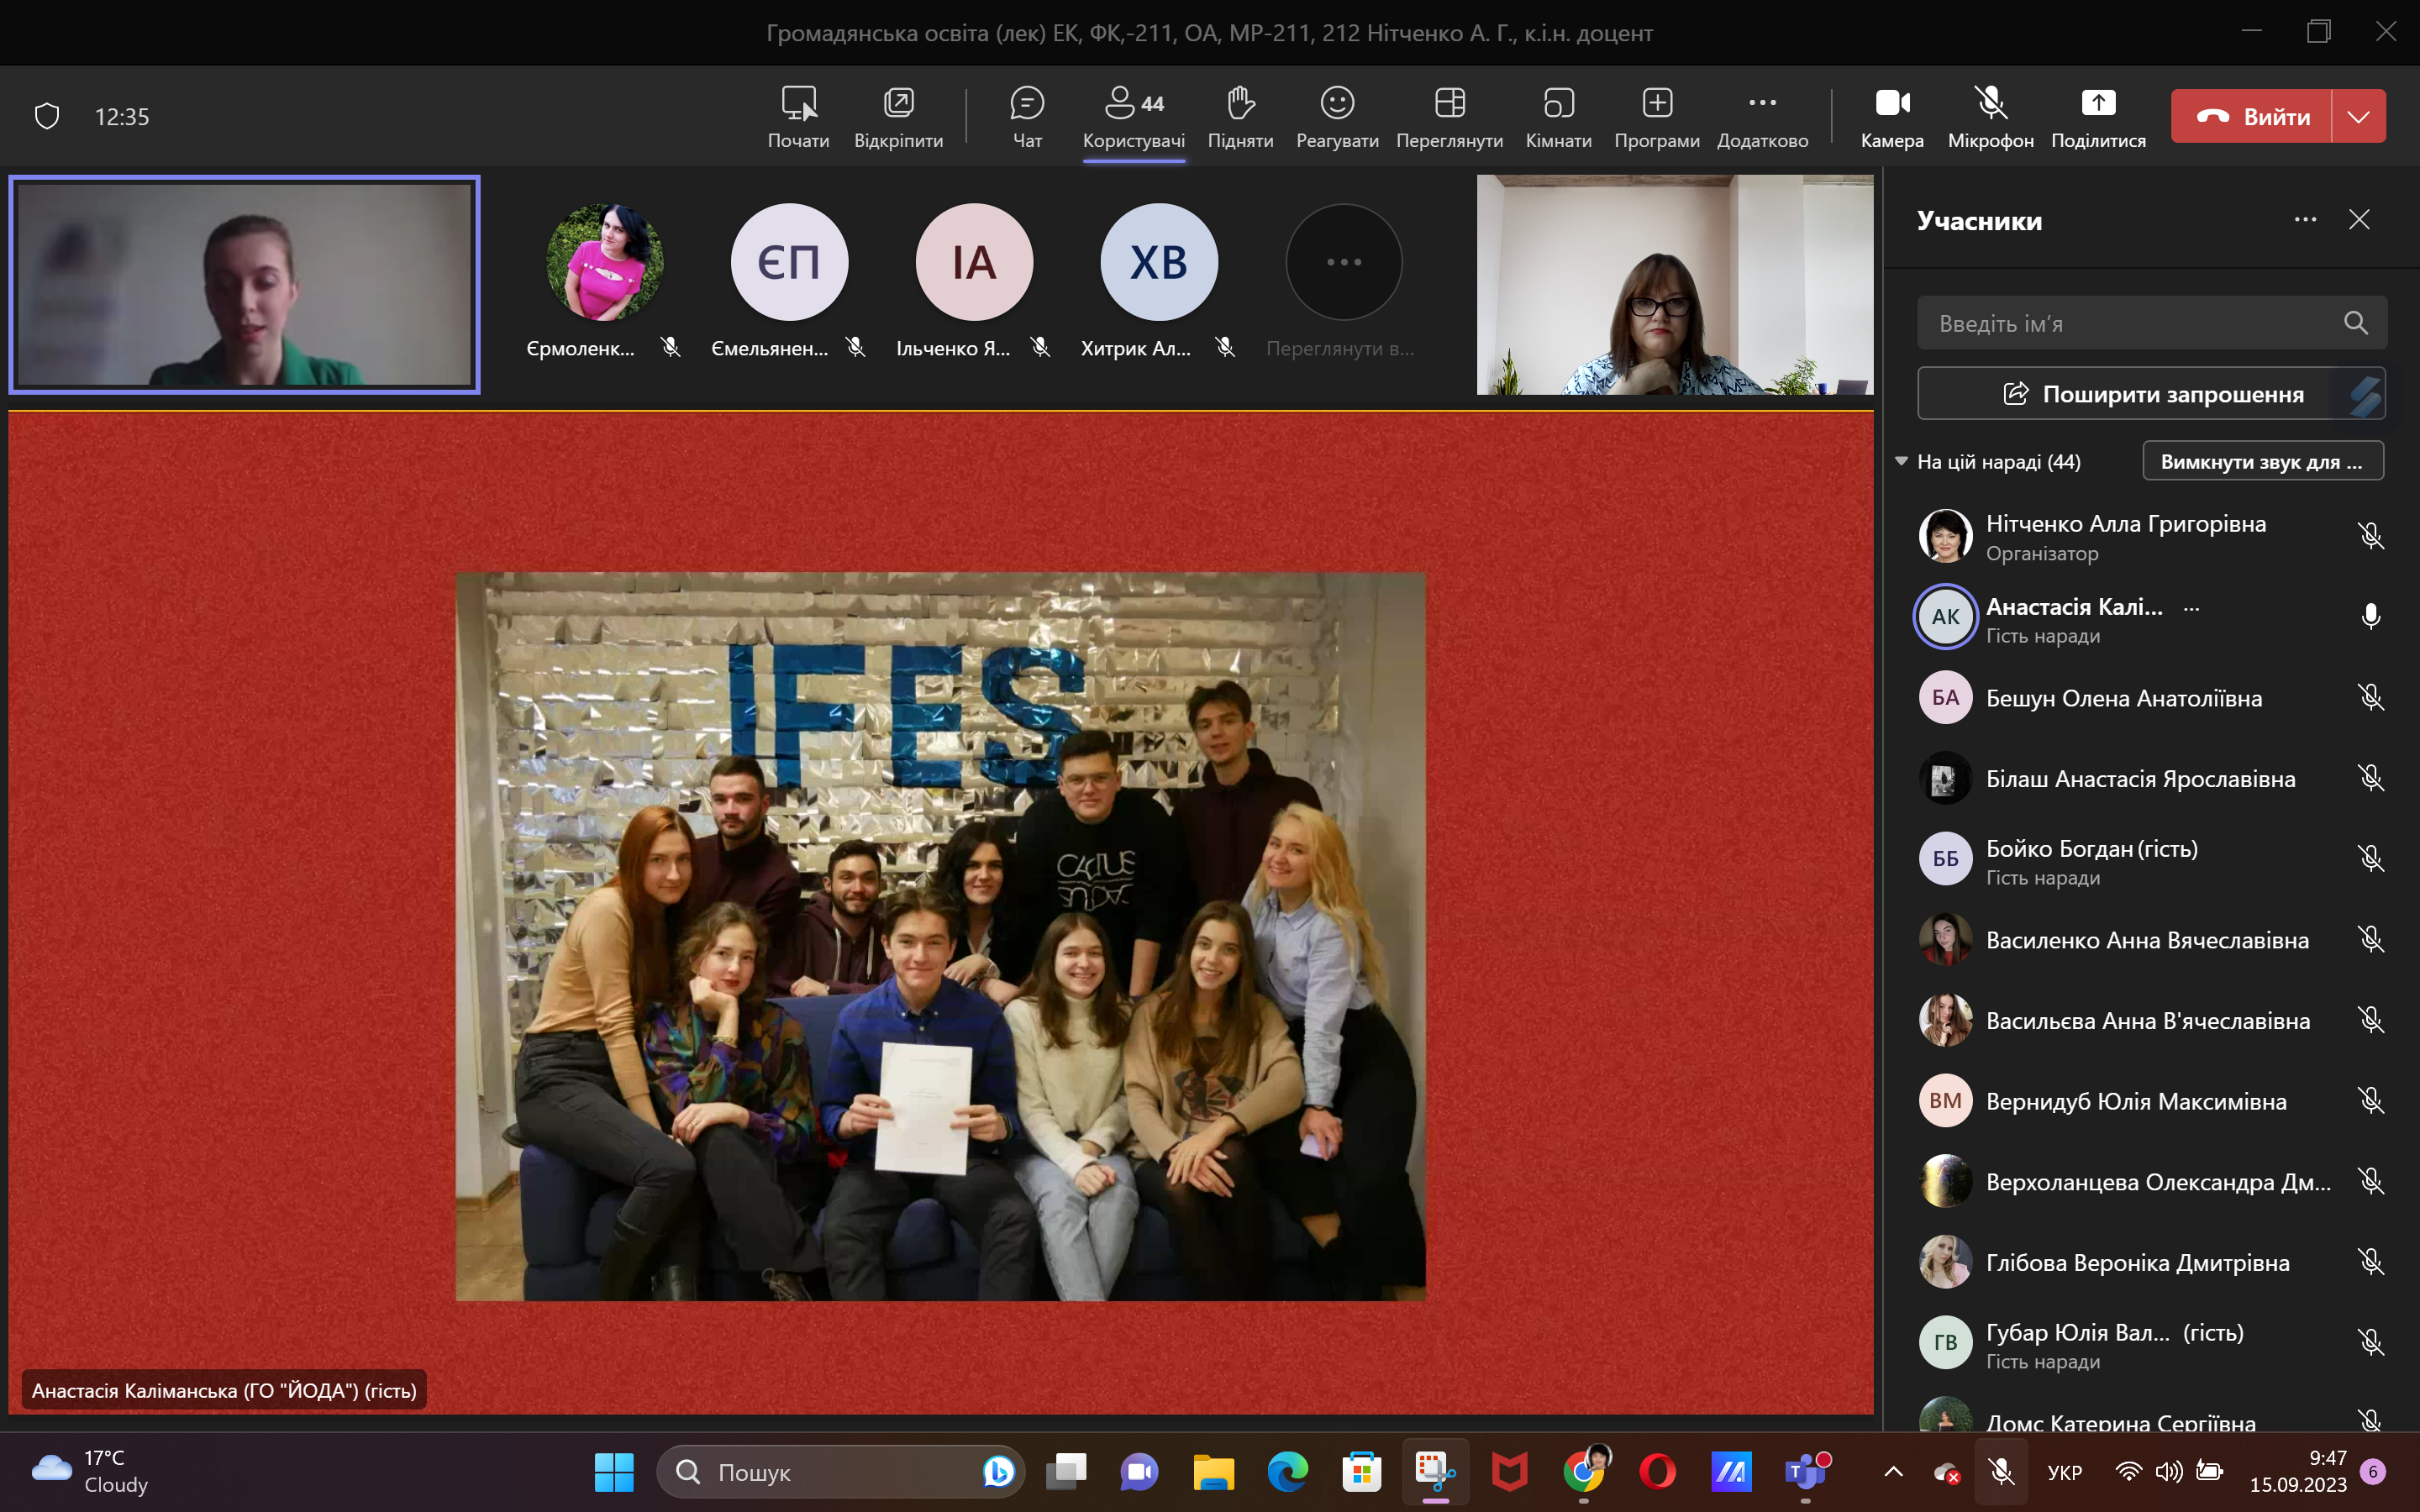This screenshot has width=2420, height=1512.
Task: Open the More options menu in the Учасники header
Action: tap(2305, 220)
